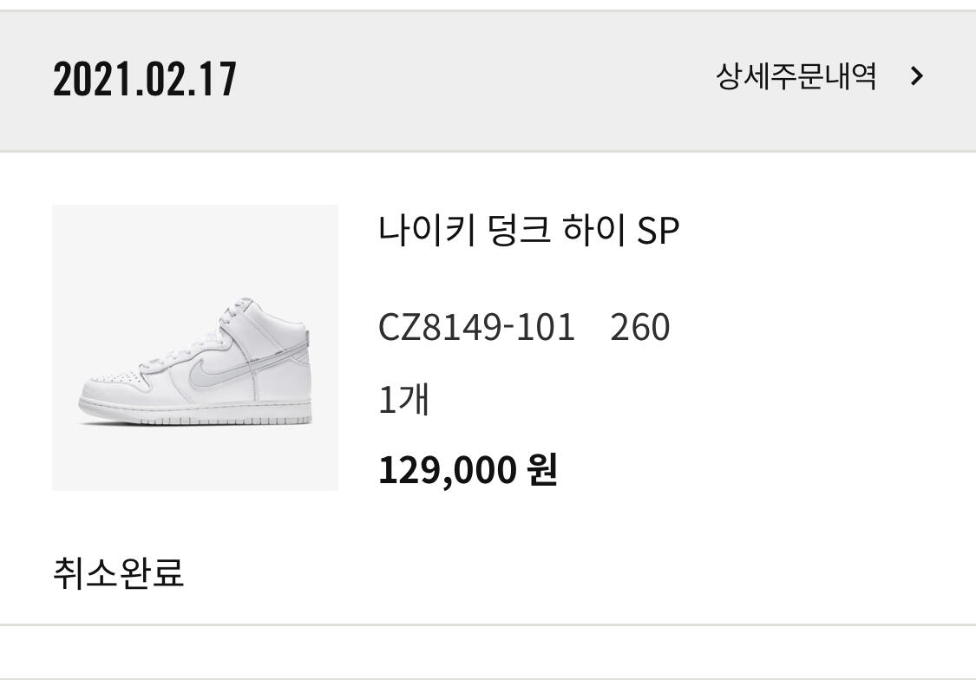
Task: Click the 원 currency symbol after the price
Action: coord(542,470)
